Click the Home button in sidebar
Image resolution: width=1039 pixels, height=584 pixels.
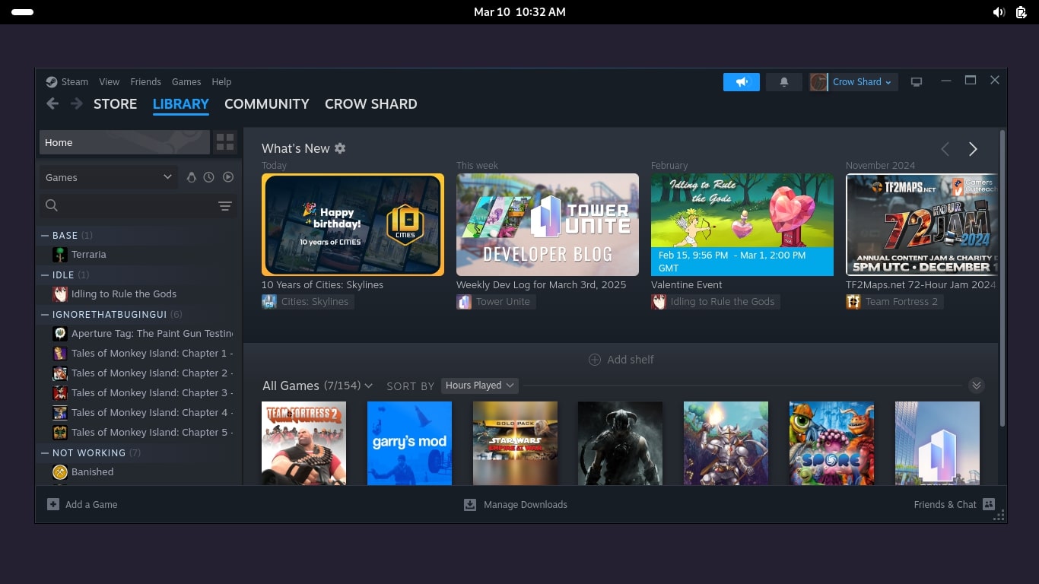coord(125,142)
